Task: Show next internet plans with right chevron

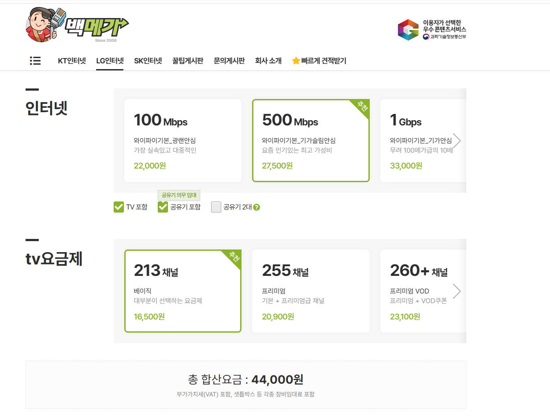Action: tap(457, 141)
